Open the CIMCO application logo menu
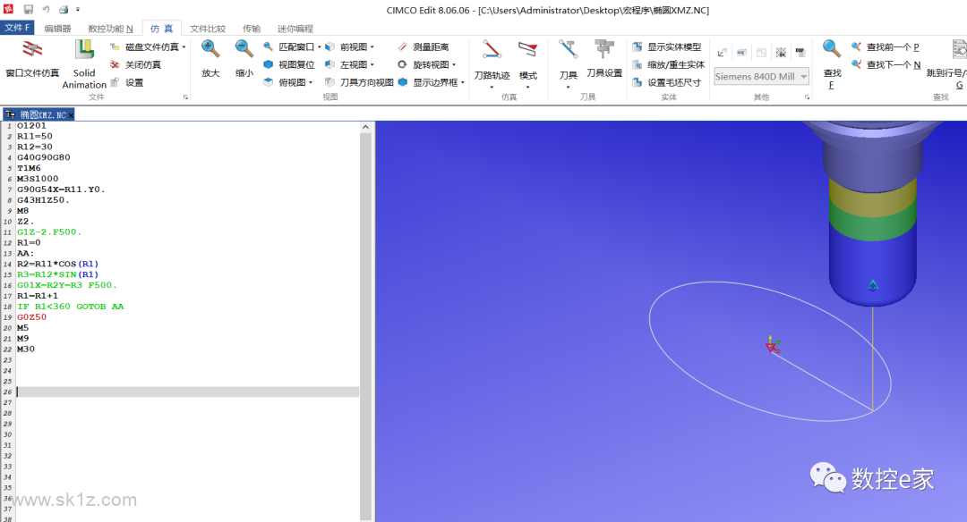Image resolution: width=967 pixels, height=522 pixels. point(8,9)
